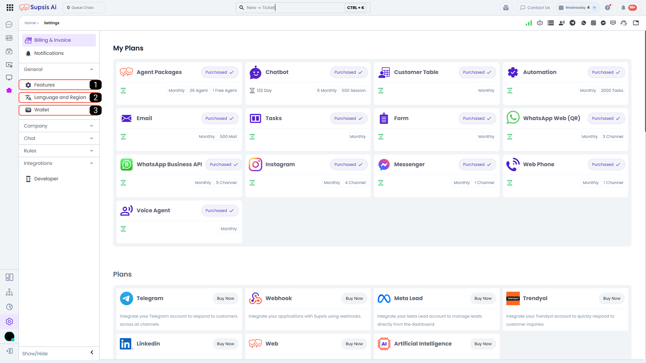Viewport: 646px width, 363px height.
Task: Click the Contact Us button
Action: 535,8
